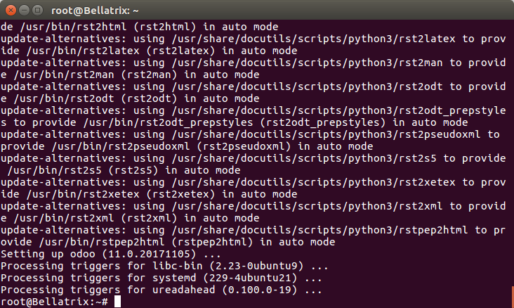Click the python3/rst2latex path in output
Viewport: 514px width, 308px height.
click(402, 39)
